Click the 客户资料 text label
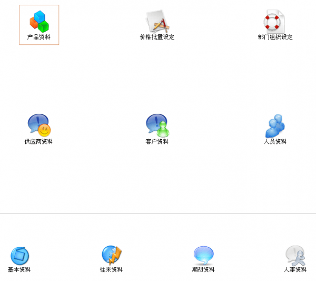This screenshot has width=316, height=281. click(157, 142)
